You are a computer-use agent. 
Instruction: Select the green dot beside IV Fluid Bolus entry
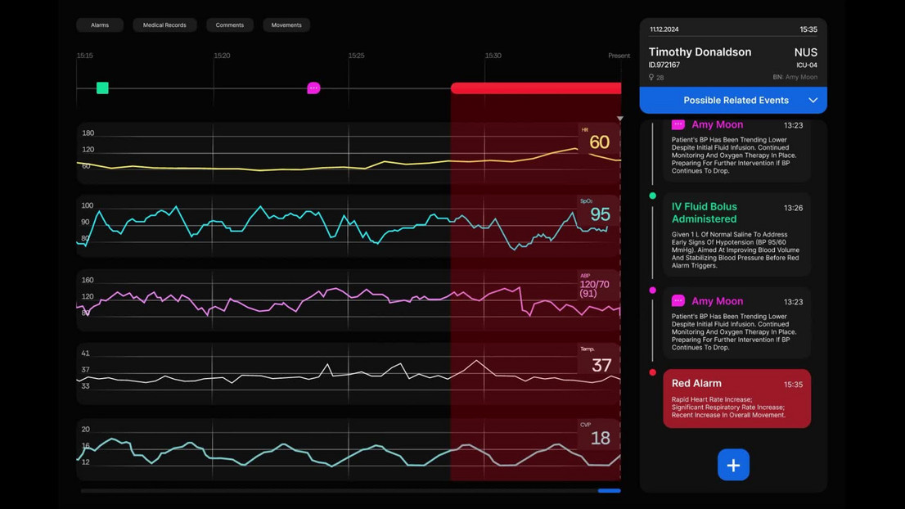(653, 196)
